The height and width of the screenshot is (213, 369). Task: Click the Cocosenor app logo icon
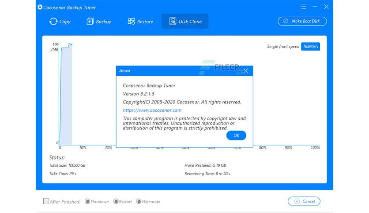(40, 7)
